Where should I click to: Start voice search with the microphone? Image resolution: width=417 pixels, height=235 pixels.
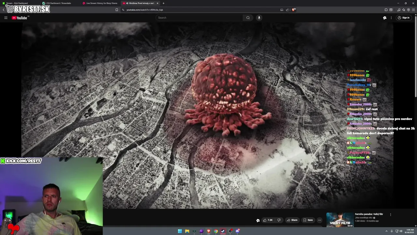[x=259, y=18]
